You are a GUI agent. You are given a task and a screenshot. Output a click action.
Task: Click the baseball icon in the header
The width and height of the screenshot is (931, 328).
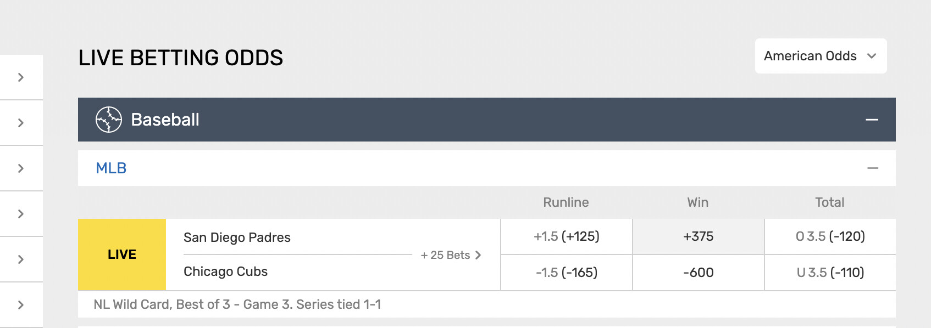109,120
